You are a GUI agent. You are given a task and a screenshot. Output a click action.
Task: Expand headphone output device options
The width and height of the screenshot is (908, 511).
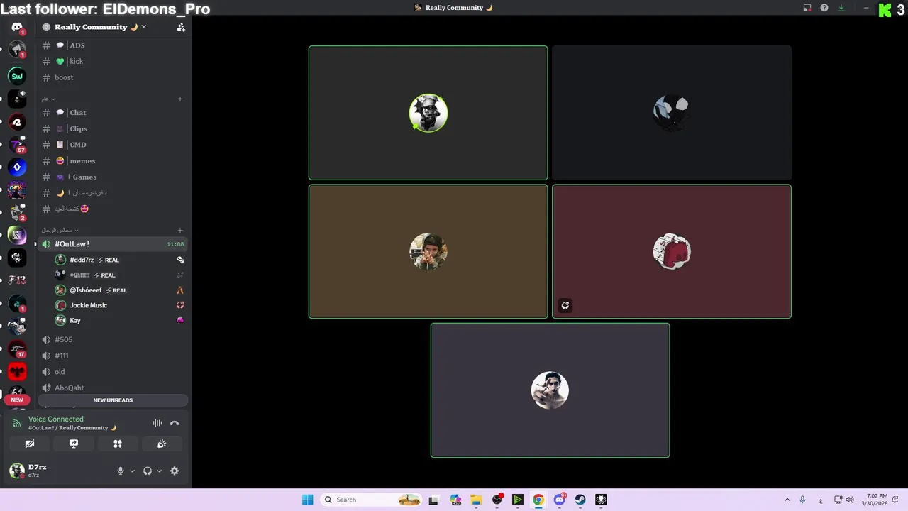click(x=159, y=471)
